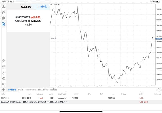Select the กล่องจดหมาย mailbox tab
This screenshot has width=162, height=113.
point(30,90)
